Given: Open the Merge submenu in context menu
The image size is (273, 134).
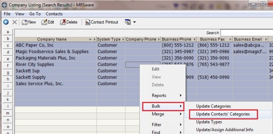Looking at the screenshot, I should point(163,114).
